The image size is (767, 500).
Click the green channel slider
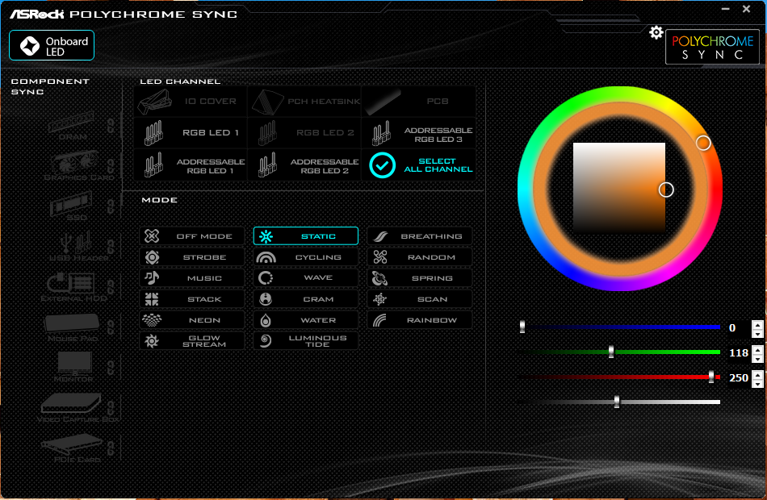[620, 352]
